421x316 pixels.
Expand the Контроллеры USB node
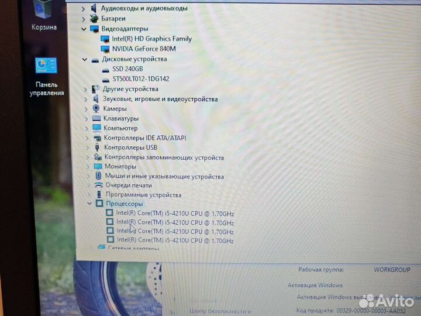pyautogui.click(x=87, y=148)
